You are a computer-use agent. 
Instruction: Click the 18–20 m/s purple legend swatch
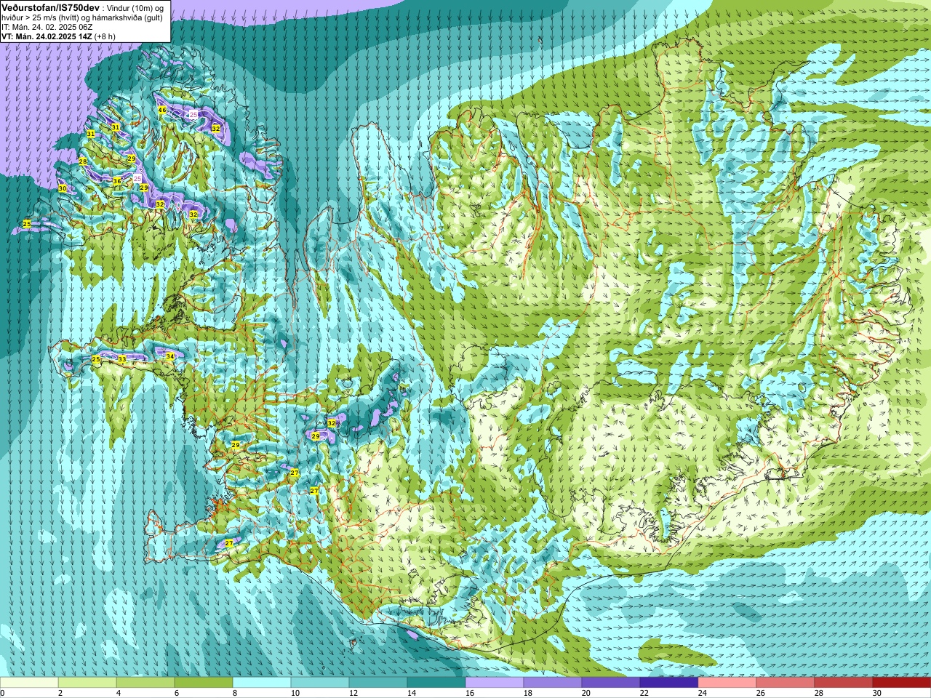coord(553,683)
